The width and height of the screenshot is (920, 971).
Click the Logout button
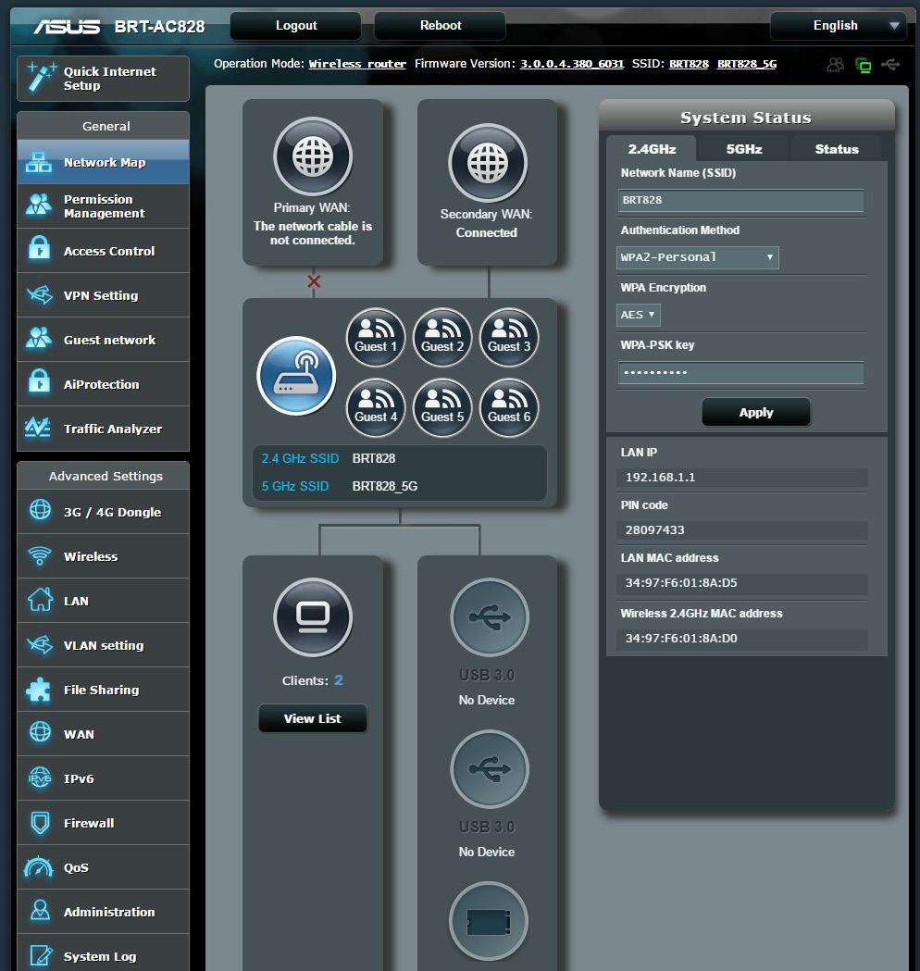pos(296,26)
